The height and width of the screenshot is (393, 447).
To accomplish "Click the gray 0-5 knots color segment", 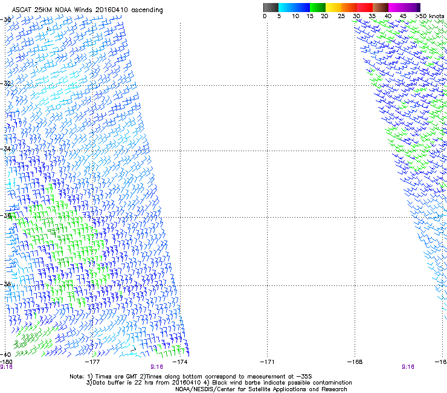I will 271,7.
